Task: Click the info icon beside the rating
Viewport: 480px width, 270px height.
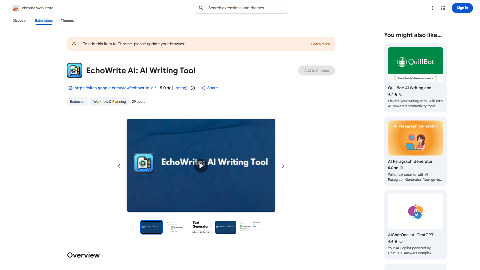Action: click(x=192, y=88)
